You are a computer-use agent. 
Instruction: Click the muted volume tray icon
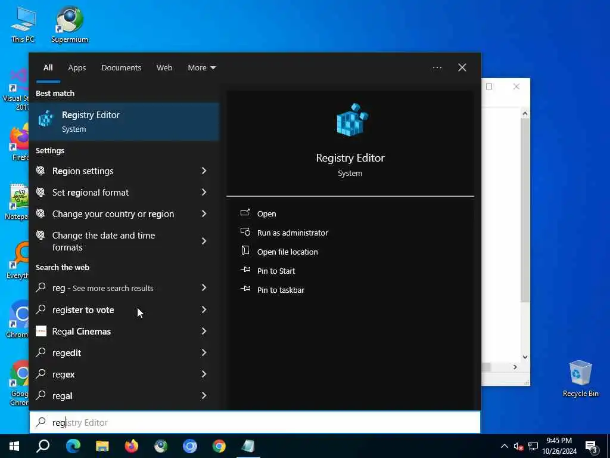pos(518,446)
